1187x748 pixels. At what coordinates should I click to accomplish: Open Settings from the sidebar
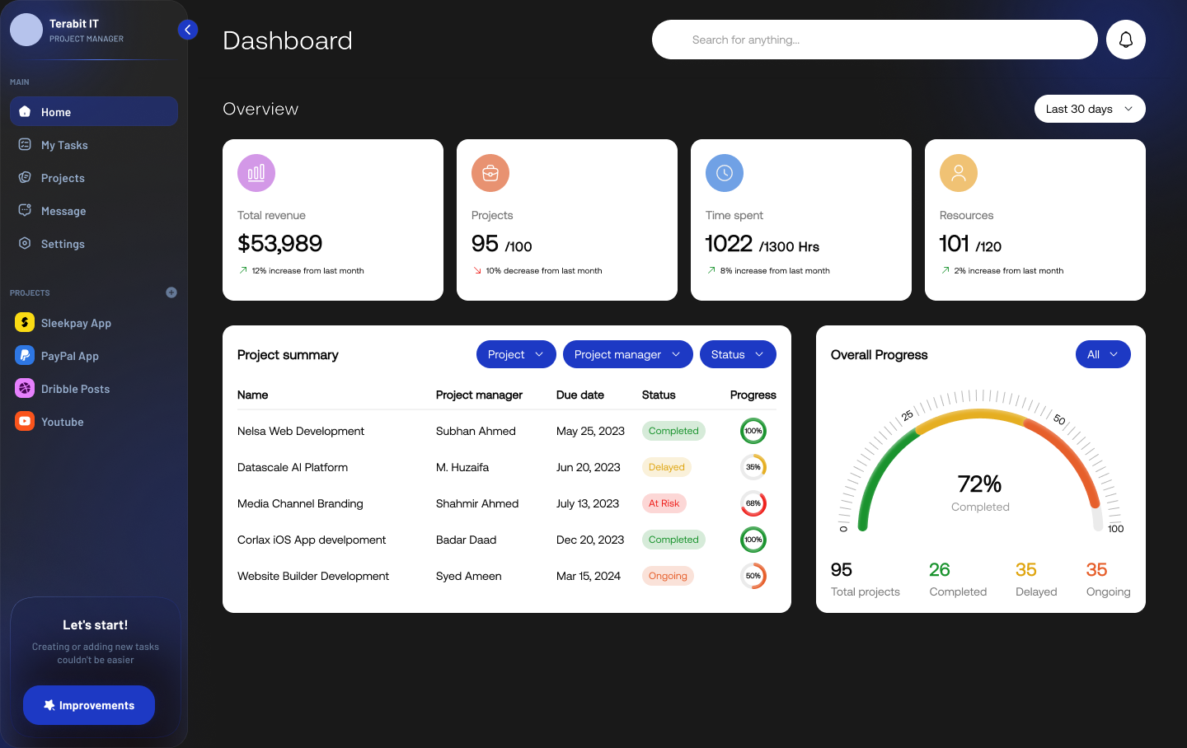click(62, 243)
